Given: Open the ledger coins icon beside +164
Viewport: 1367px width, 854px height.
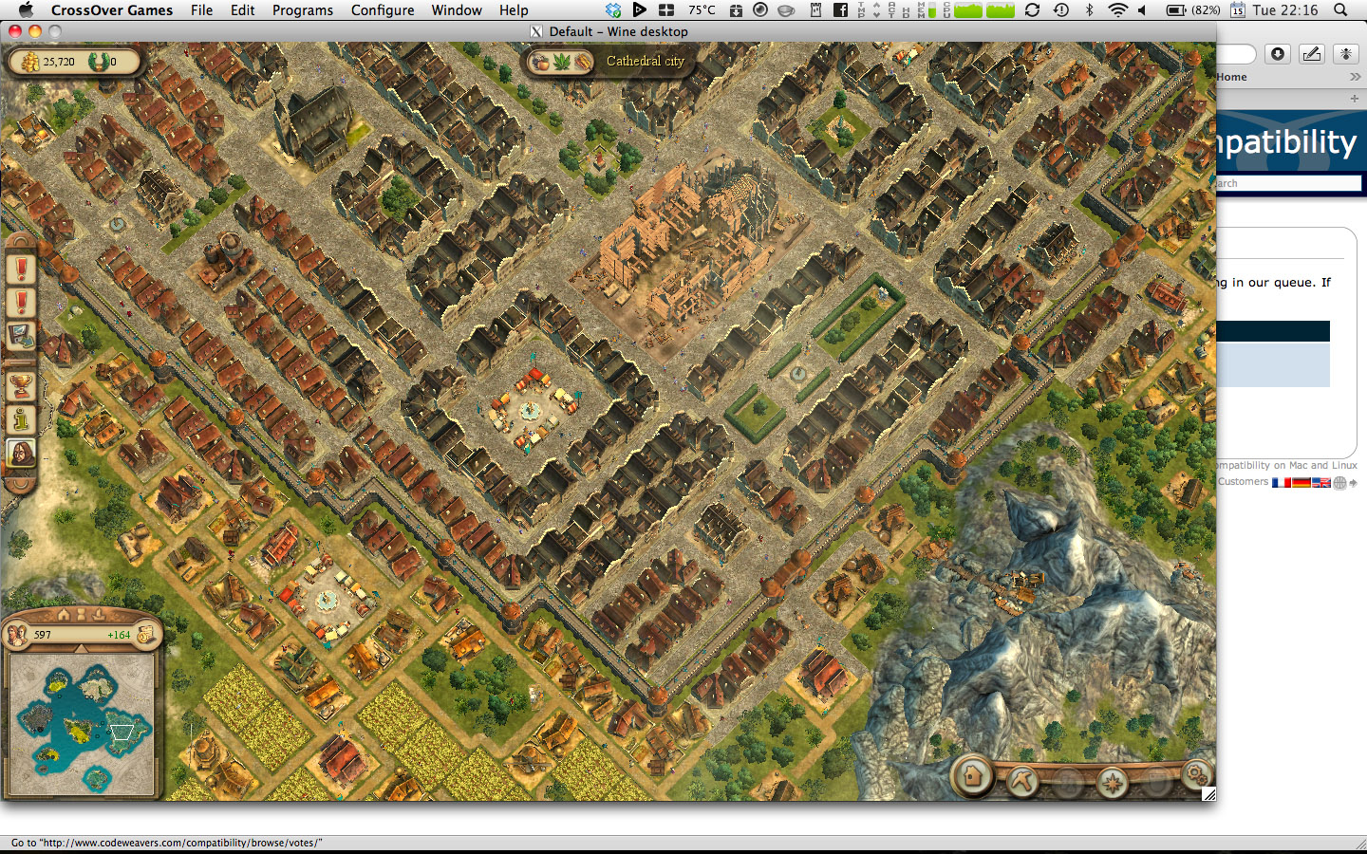Looking at the screenshot, I should 145,634.
